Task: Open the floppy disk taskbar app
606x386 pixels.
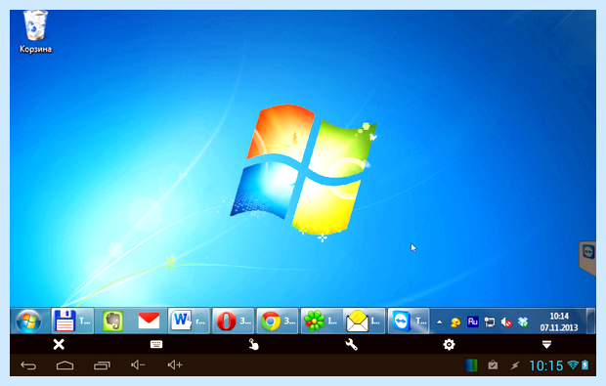Action: [72, 321]
